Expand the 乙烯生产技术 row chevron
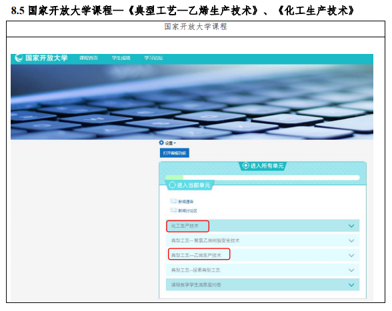The width and height of the screenshot is (392, 311). coord(351,255)
